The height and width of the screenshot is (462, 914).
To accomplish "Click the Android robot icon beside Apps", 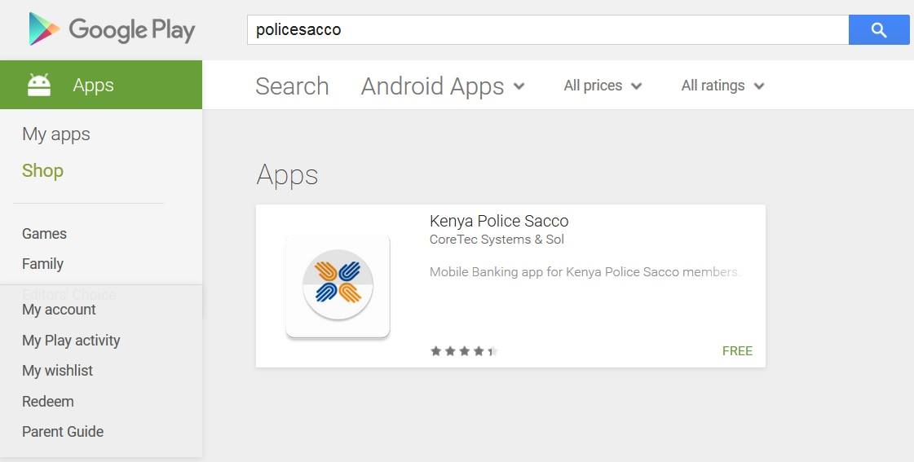I will coord(39,85).
